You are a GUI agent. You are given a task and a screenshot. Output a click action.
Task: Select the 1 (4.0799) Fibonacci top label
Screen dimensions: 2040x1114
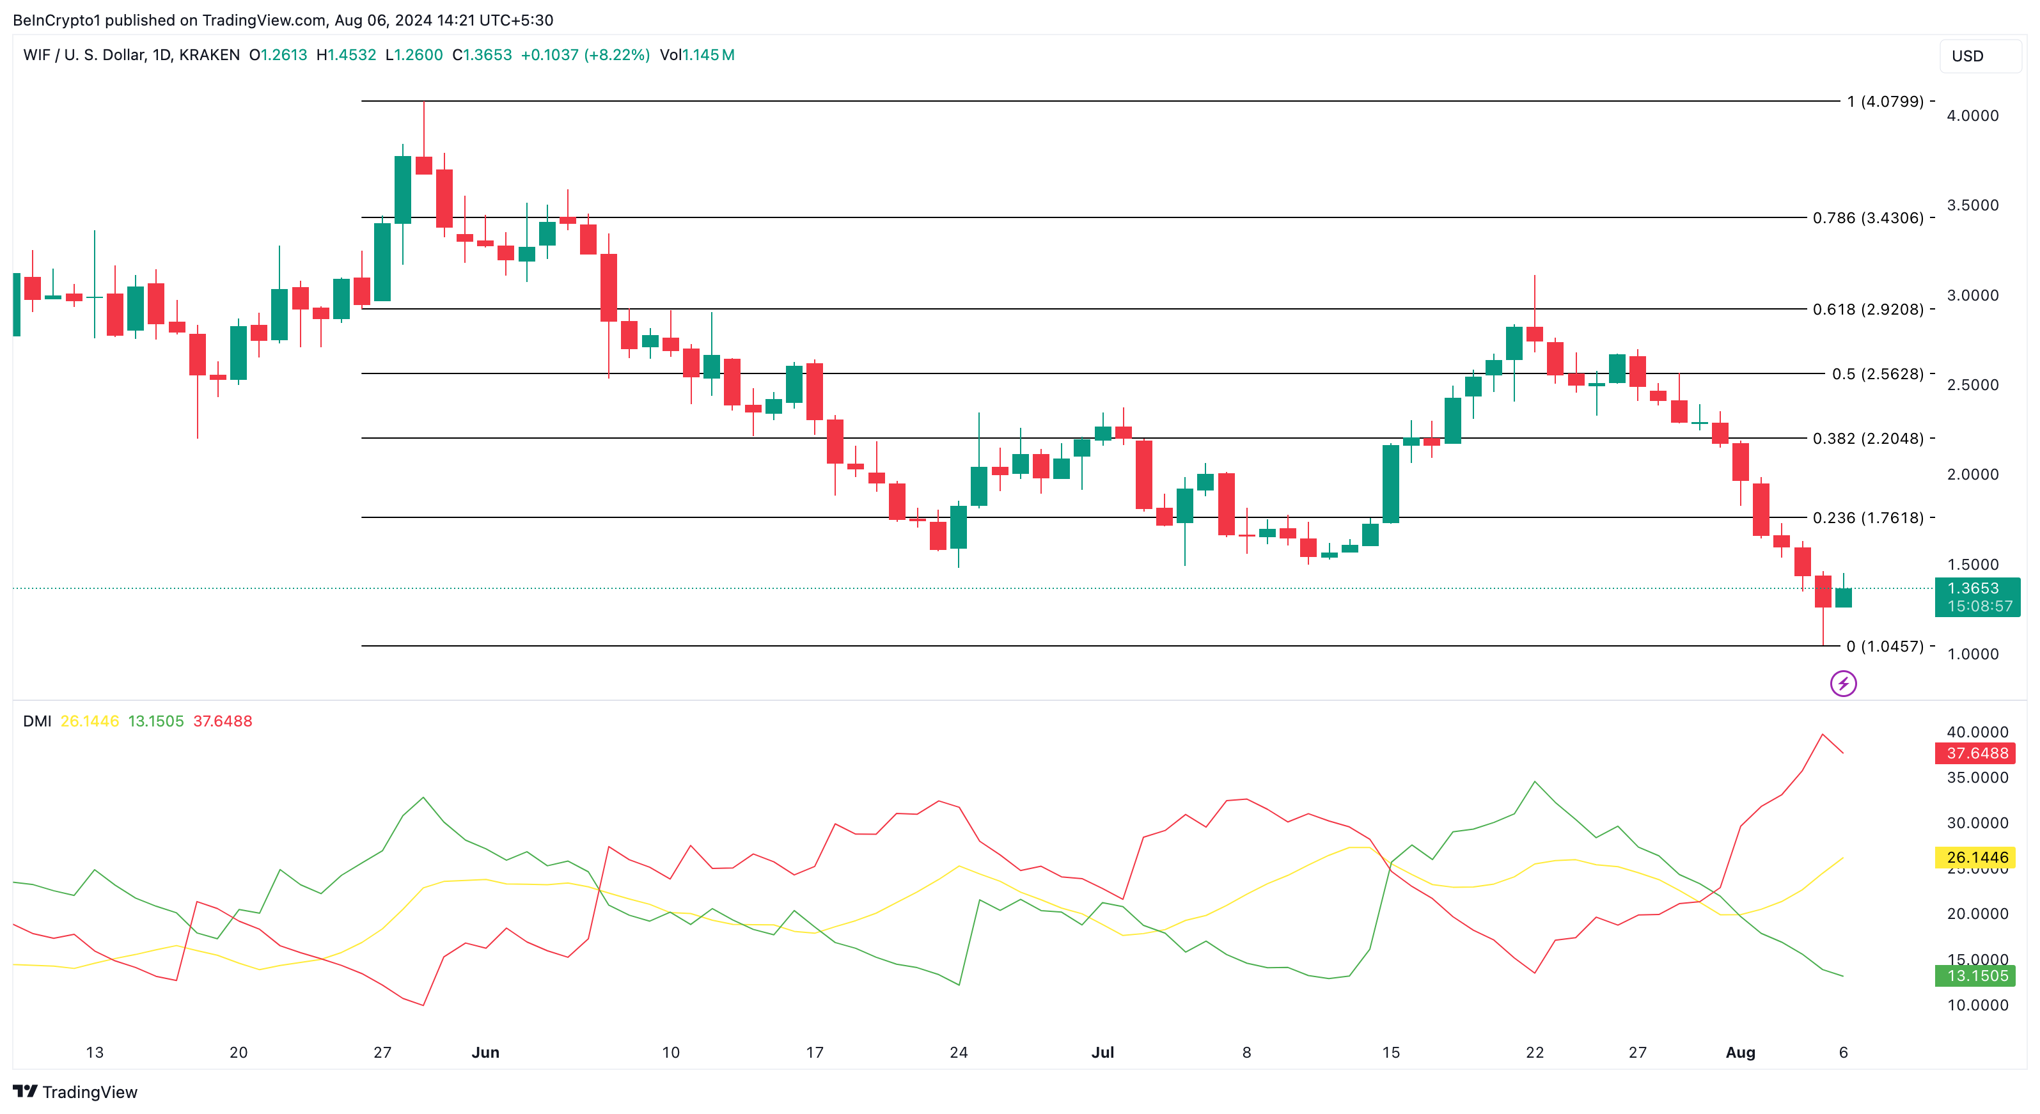[1885, 101]
